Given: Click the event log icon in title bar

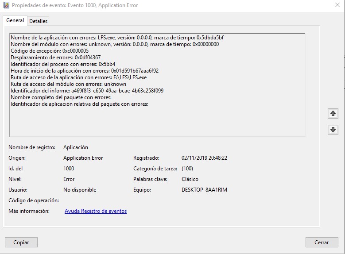Looking at the screenshot, I should click(6, 5).
